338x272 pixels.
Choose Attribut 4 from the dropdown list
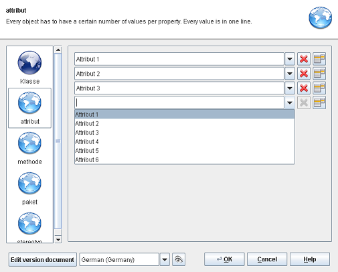pos(185,141)
